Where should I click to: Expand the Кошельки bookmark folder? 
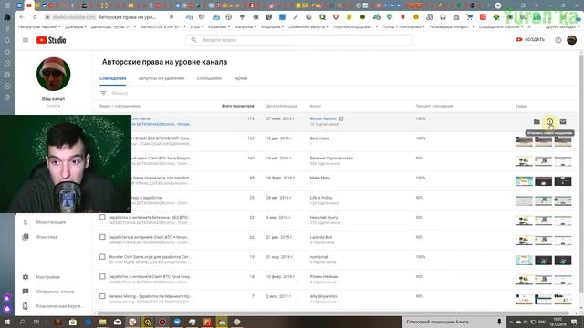coord(219,27)
